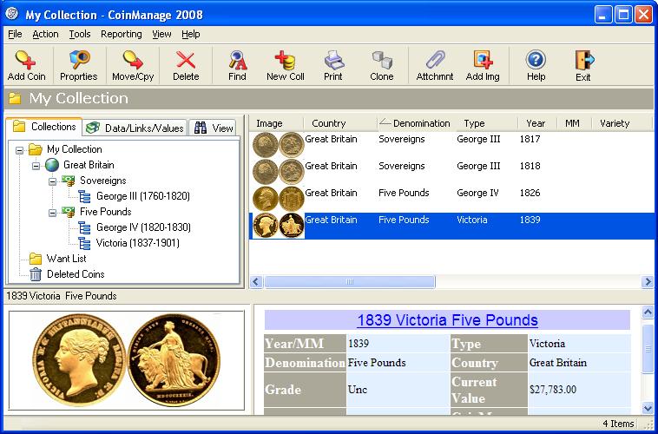Open the Action menu
This screenshot has width=658, height=434.
pos(45,34)
